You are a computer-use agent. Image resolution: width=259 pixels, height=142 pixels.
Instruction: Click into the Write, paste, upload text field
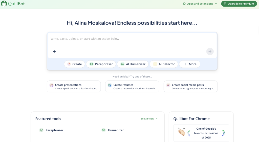coord(132,39)
